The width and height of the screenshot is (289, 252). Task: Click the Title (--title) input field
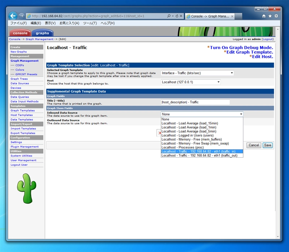pos(195,102)
